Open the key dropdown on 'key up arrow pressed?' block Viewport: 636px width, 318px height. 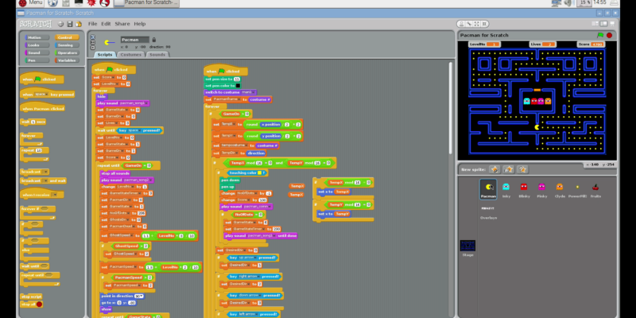247,258
